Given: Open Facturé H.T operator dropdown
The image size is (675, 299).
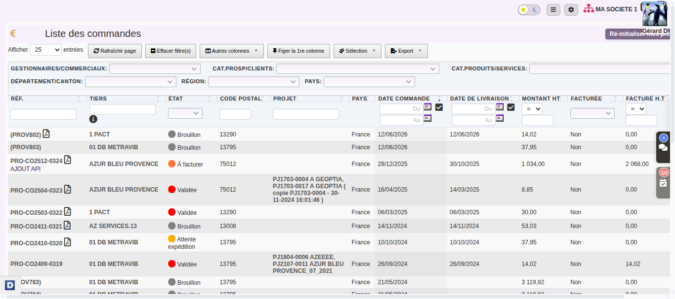Looking at the screenshot, I should [x=636, y=109].
